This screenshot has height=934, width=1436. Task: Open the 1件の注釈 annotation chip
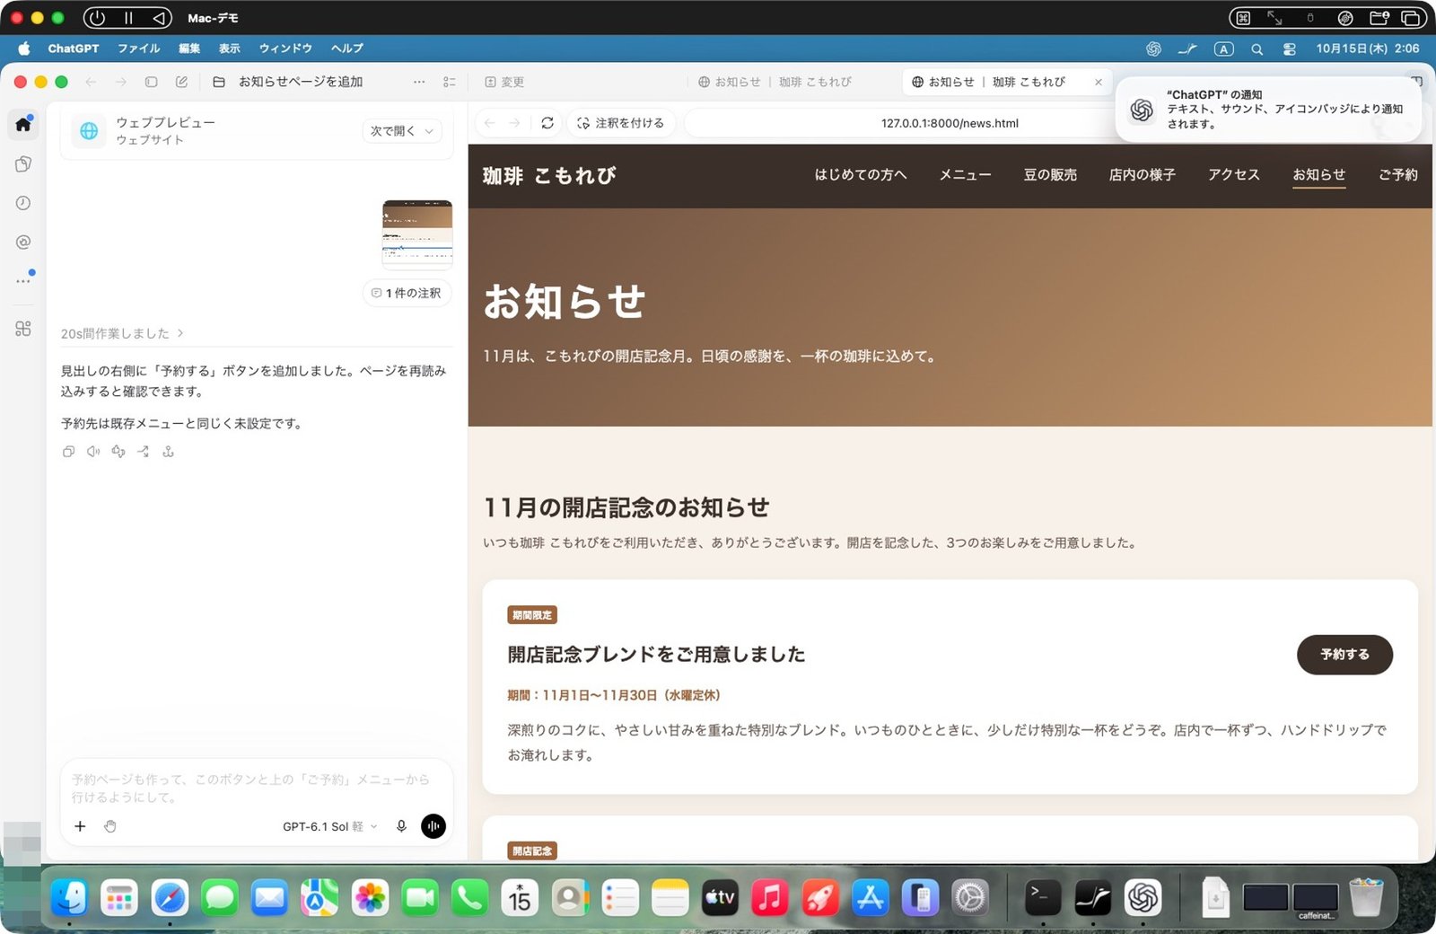point(407,293)
